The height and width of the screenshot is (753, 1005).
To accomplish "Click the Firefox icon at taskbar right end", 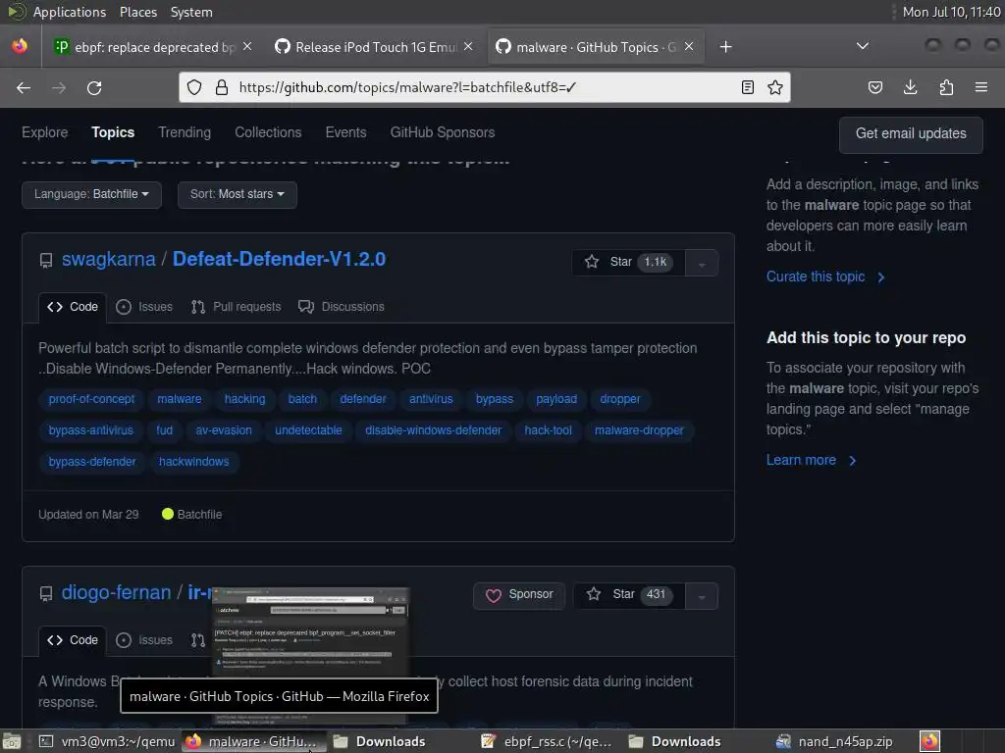I will [x=930, y=741].
